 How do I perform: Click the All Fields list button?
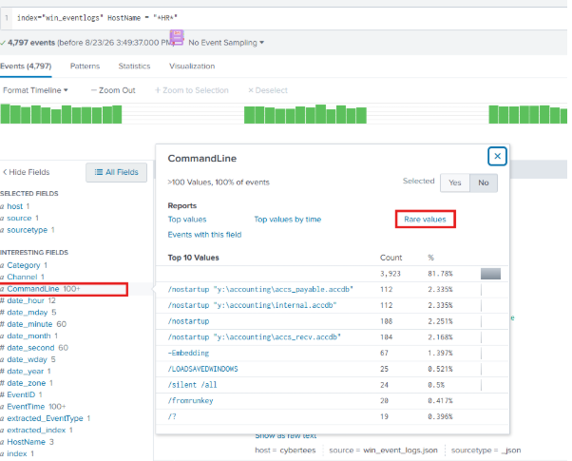click(116, 172)
